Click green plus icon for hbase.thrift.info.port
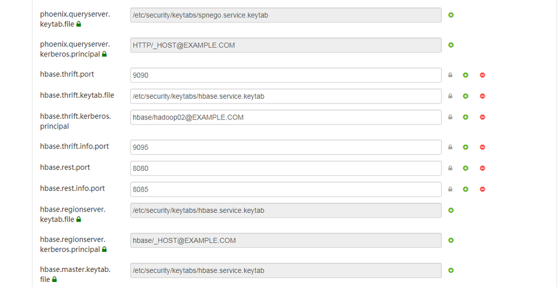558x287 pixels. click(x=465, y=147)
